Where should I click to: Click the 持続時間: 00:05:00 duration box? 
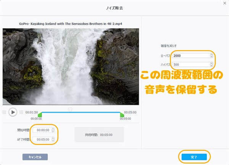point(99,135)
